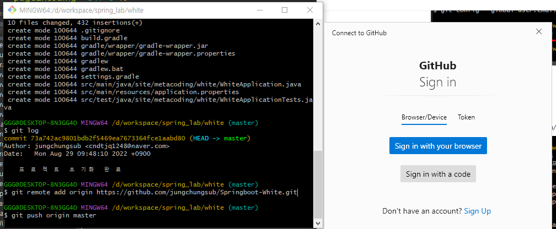Switch to the Browser/Device tab
The height and width of the screenshot is (229, 556).
point(424,117)
